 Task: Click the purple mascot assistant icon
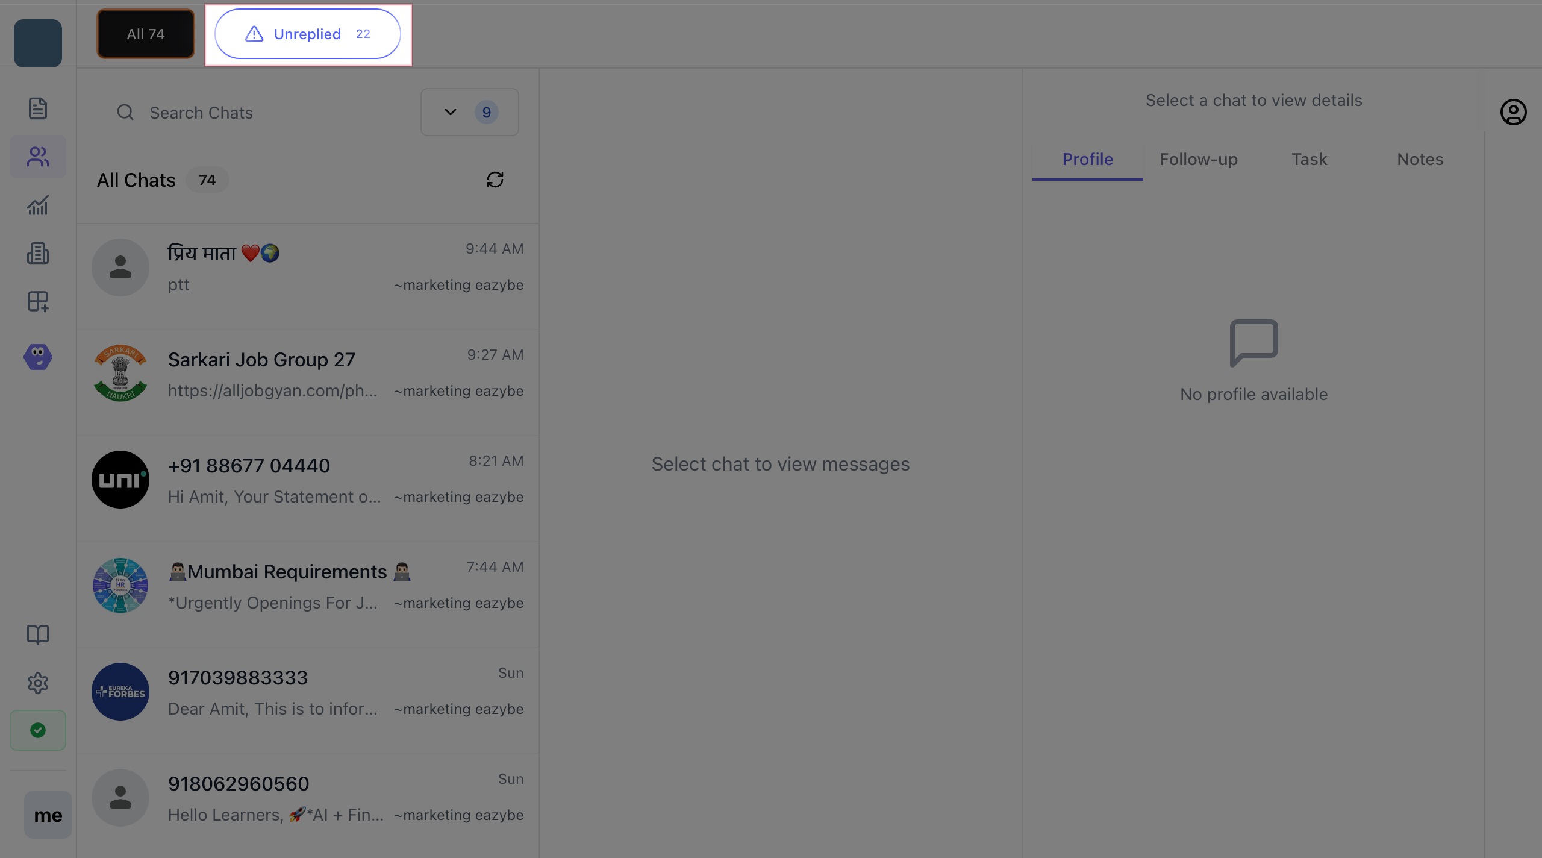[38, 357]
